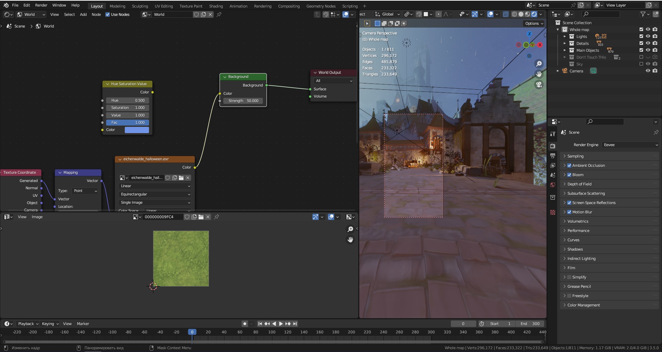The width and height of the screenshot is (662, 352).
Task: Click the Output properties printer icon
Action: 553,156
